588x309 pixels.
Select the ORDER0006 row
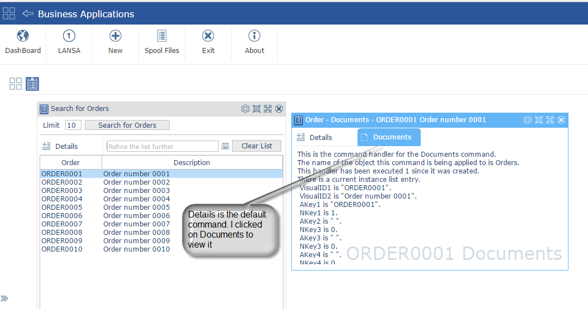pyautogui.click(x=161, y=216)
